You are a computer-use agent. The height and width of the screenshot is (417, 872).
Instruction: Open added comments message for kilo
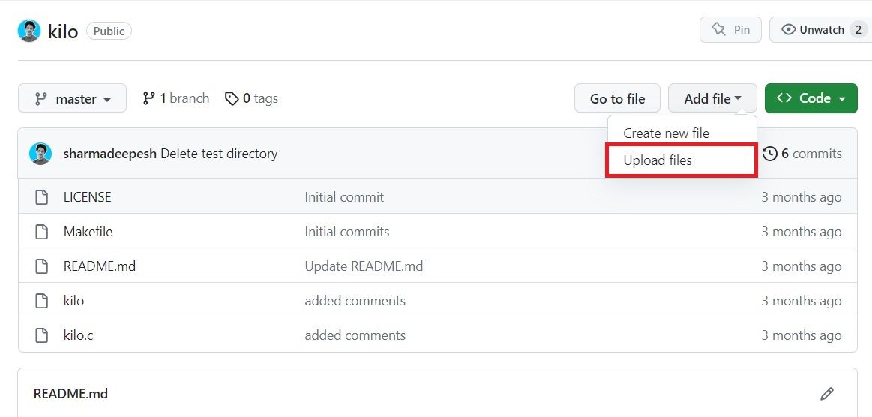click(x=355, y=301)
